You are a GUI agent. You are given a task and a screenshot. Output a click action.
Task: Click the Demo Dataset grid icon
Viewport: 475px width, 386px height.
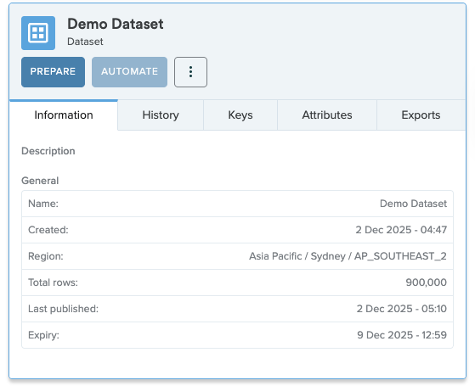tap(38, 33)
